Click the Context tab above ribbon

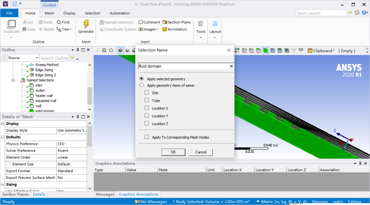[49, 5]
